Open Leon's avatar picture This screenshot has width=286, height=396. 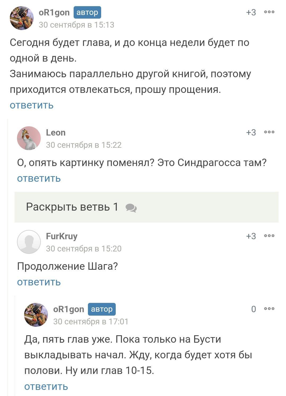coord(29,138)
